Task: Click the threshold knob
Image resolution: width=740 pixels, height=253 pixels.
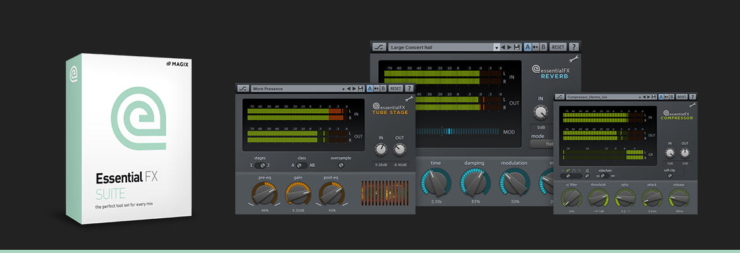Action: coord(598,197)
